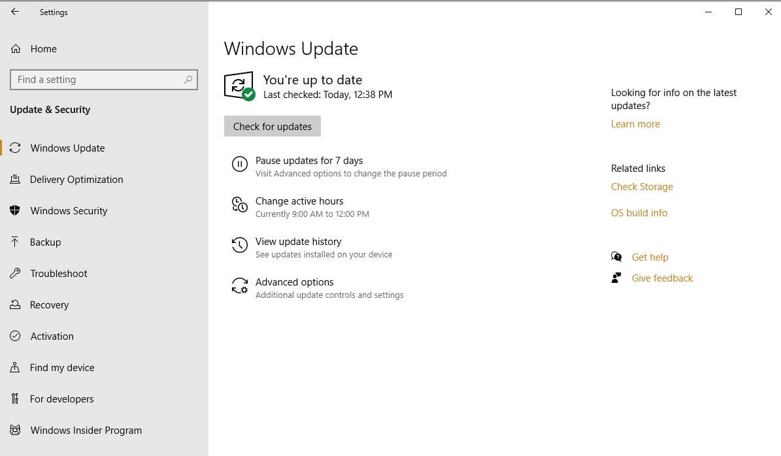Click the Backup up-arrow icon
This screenshot has height=456, width=781.
click(15, 242)
